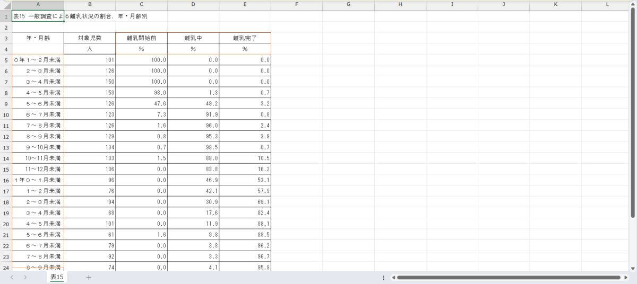This screenshot has height=284, width=637.
Task: Select the 離乳完了 header cell
Action: pyautogui.click(x=245, y=38)
